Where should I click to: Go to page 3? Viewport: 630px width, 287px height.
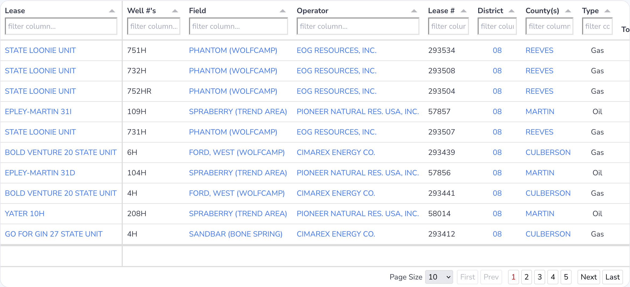[540, 277]
